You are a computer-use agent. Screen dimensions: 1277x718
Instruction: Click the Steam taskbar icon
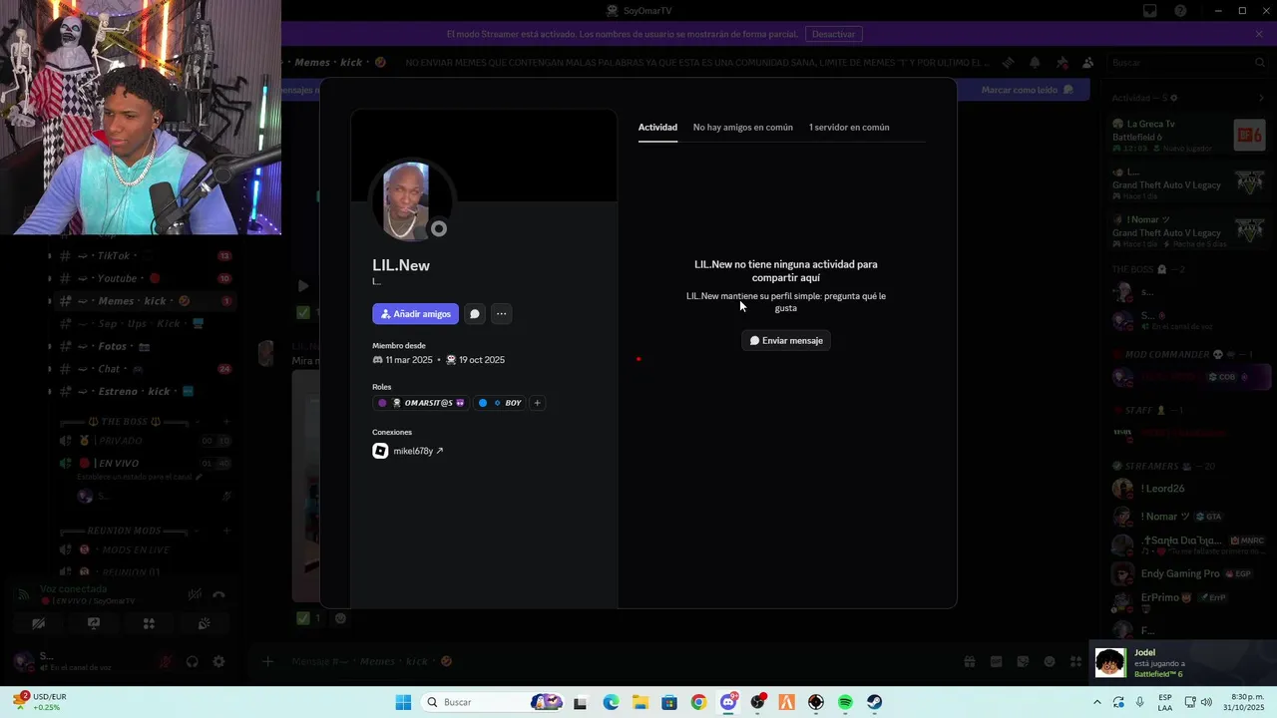(x=874, y=702)
